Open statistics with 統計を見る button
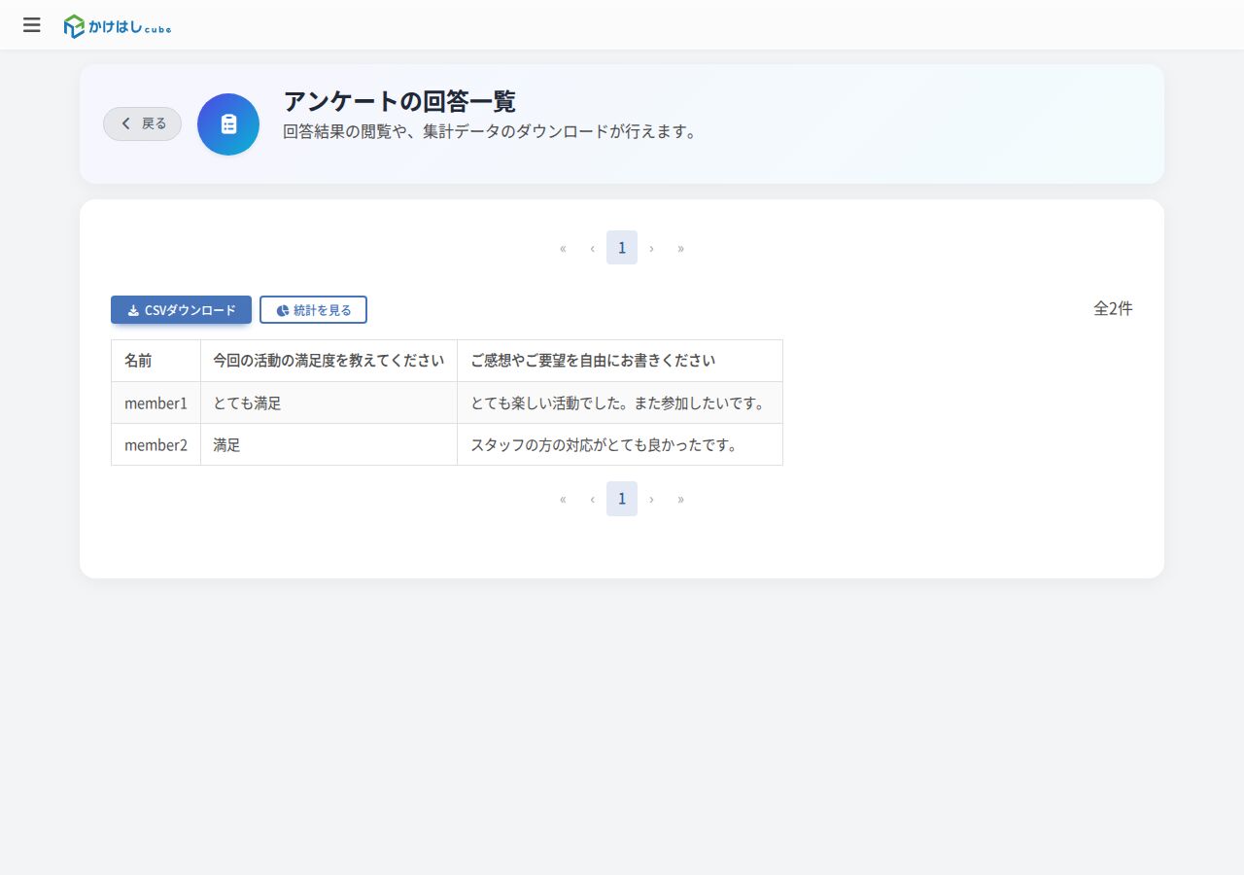 click(313, 310)
